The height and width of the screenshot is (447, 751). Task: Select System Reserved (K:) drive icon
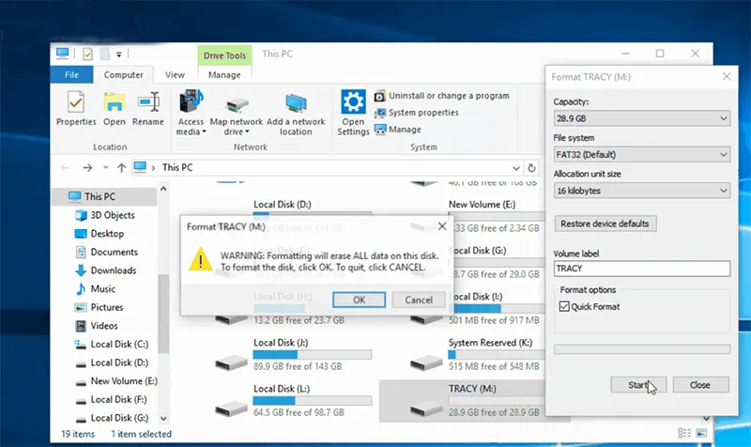pos(426,362)
